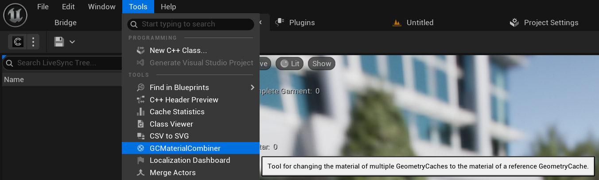Click the Cache Statistics bar chart icon

140,112
